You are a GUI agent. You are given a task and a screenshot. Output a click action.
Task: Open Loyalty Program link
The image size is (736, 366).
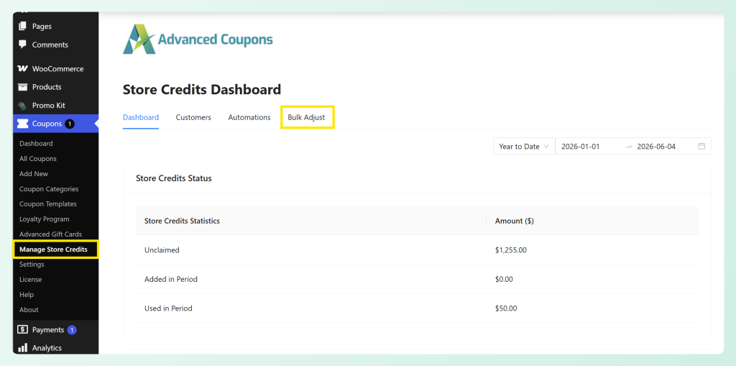pyautogui.click(x=44, y=219)
